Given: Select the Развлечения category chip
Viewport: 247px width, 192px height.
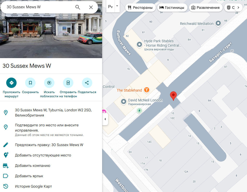Looking at the screenshot, I should [x=205, y=8].
